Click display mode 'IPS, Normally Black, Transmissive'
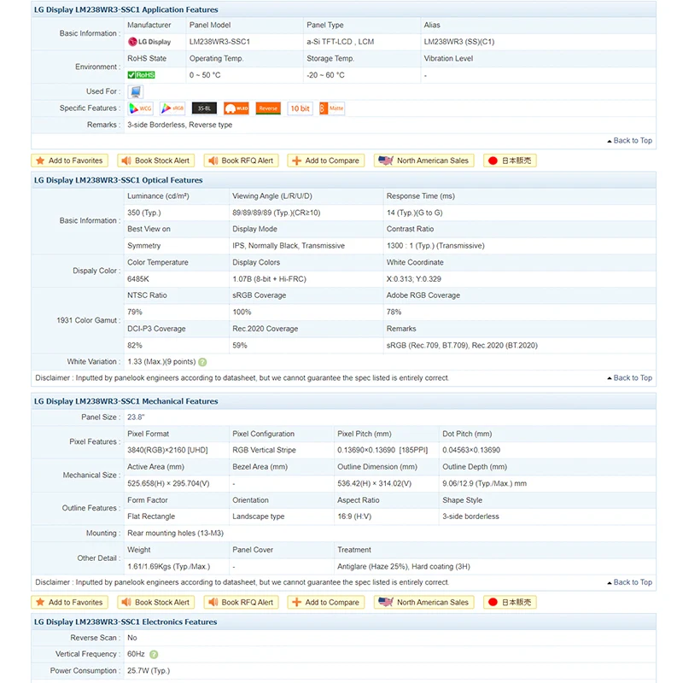This screenshot has height=683, width=683. point(289,246)
